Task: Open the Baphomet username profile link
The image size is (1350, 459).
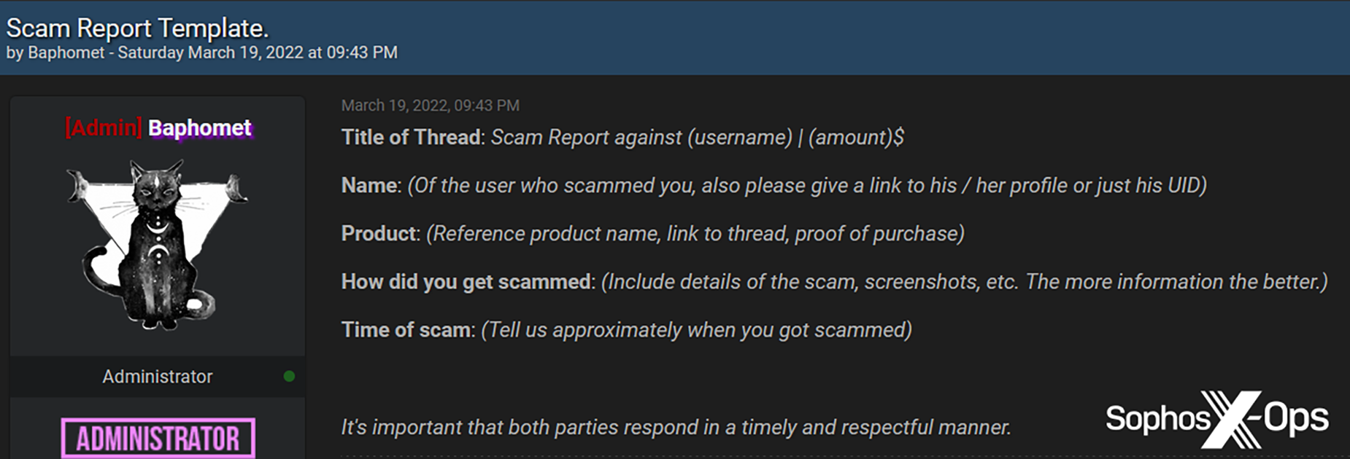Action: pos(200,128)
